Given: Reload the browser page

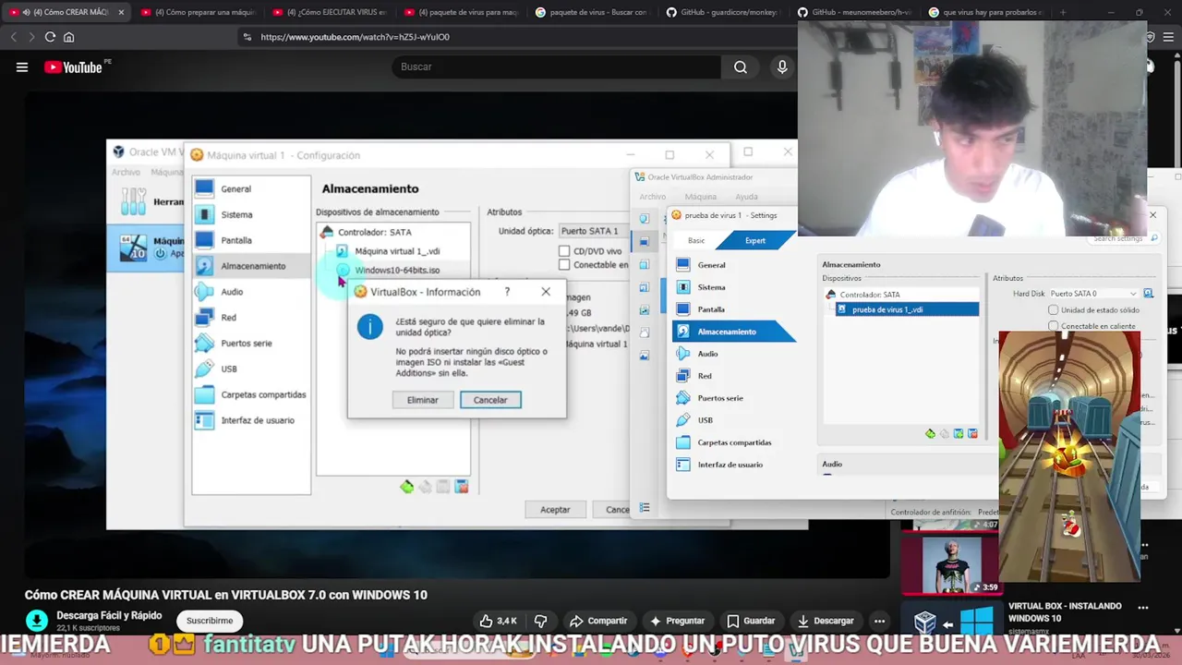Looking at the screenshot, I should click(50, 37).
